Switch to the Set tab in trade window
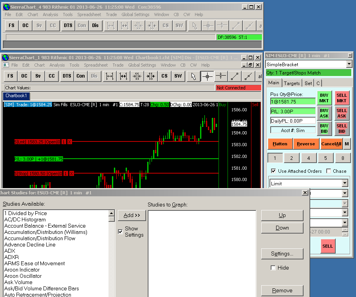 point(308,83)
